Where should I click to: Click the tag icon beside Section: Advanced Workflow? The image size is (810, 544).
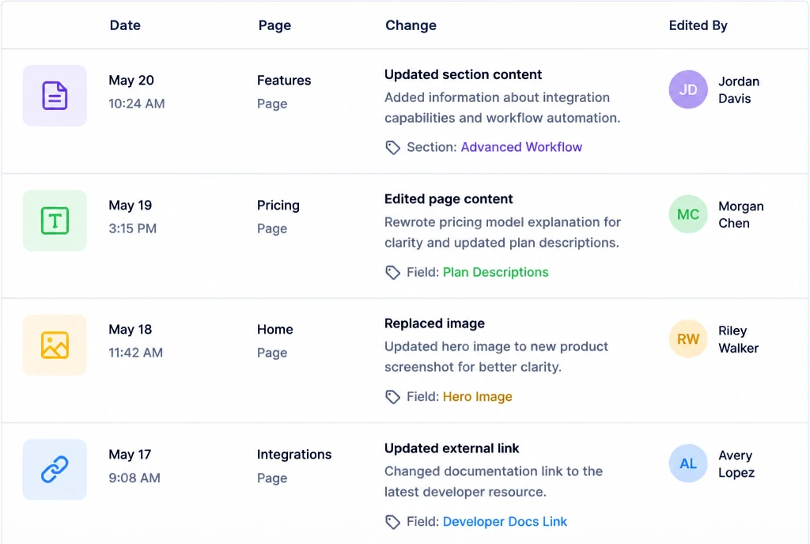click(x=392, y=148)
